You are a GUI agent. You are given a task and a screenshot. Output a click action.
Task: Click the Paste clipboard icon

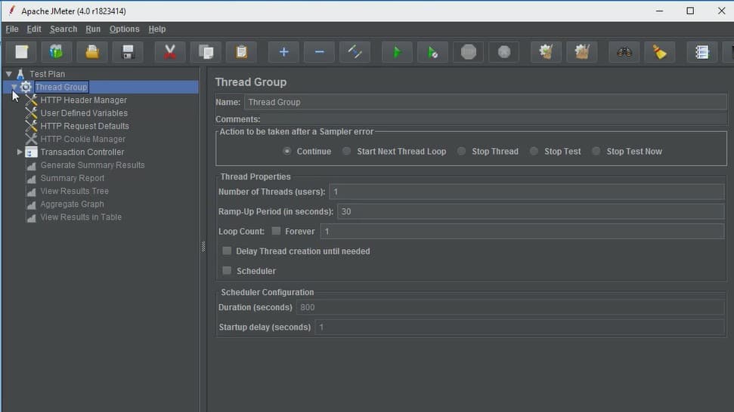point(242,52)
